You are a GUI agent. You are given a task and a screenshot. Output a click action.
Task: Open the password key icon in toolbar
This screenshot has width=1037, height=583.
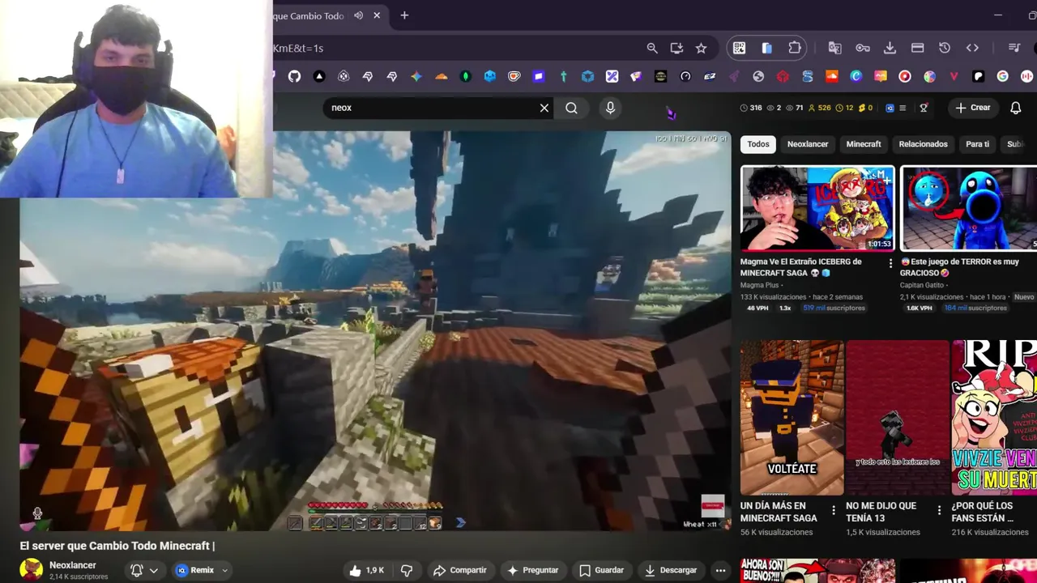pyautogui.click(x=862, y=49)
